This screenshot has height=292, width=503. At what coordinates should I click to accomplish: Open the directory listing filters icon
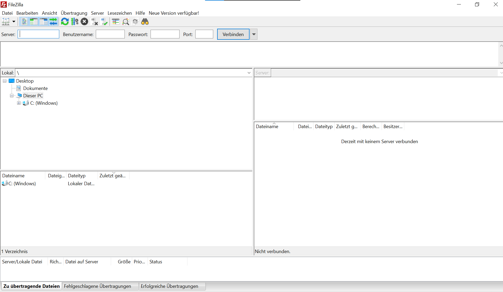pos(116,22)
